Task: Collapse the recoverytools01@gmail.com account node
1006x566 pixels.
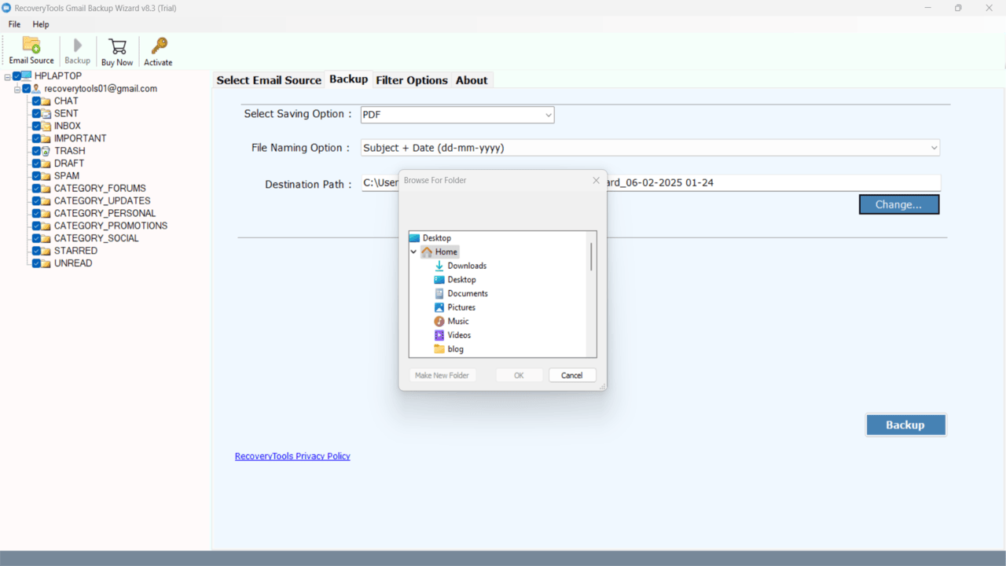Action: coord(17,89)
